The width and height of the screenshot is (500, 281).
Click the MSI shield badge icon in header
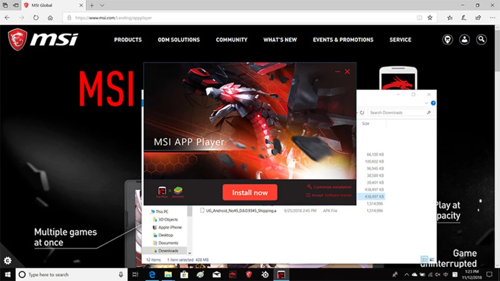click(x=448, y=40)
